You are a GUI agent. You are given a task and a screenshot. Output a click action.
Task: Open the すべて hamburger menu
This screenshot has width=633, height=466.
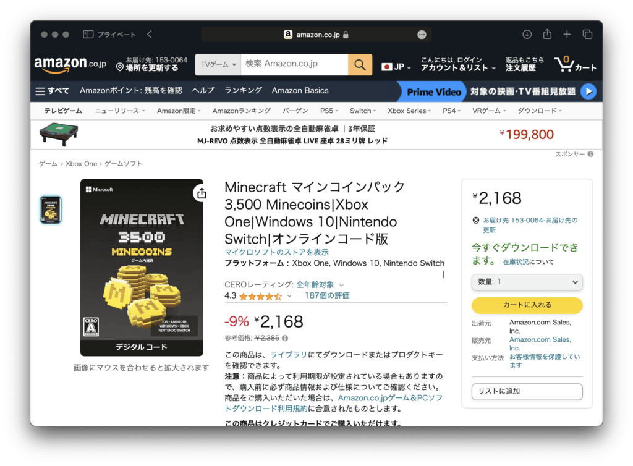point(53,91)
